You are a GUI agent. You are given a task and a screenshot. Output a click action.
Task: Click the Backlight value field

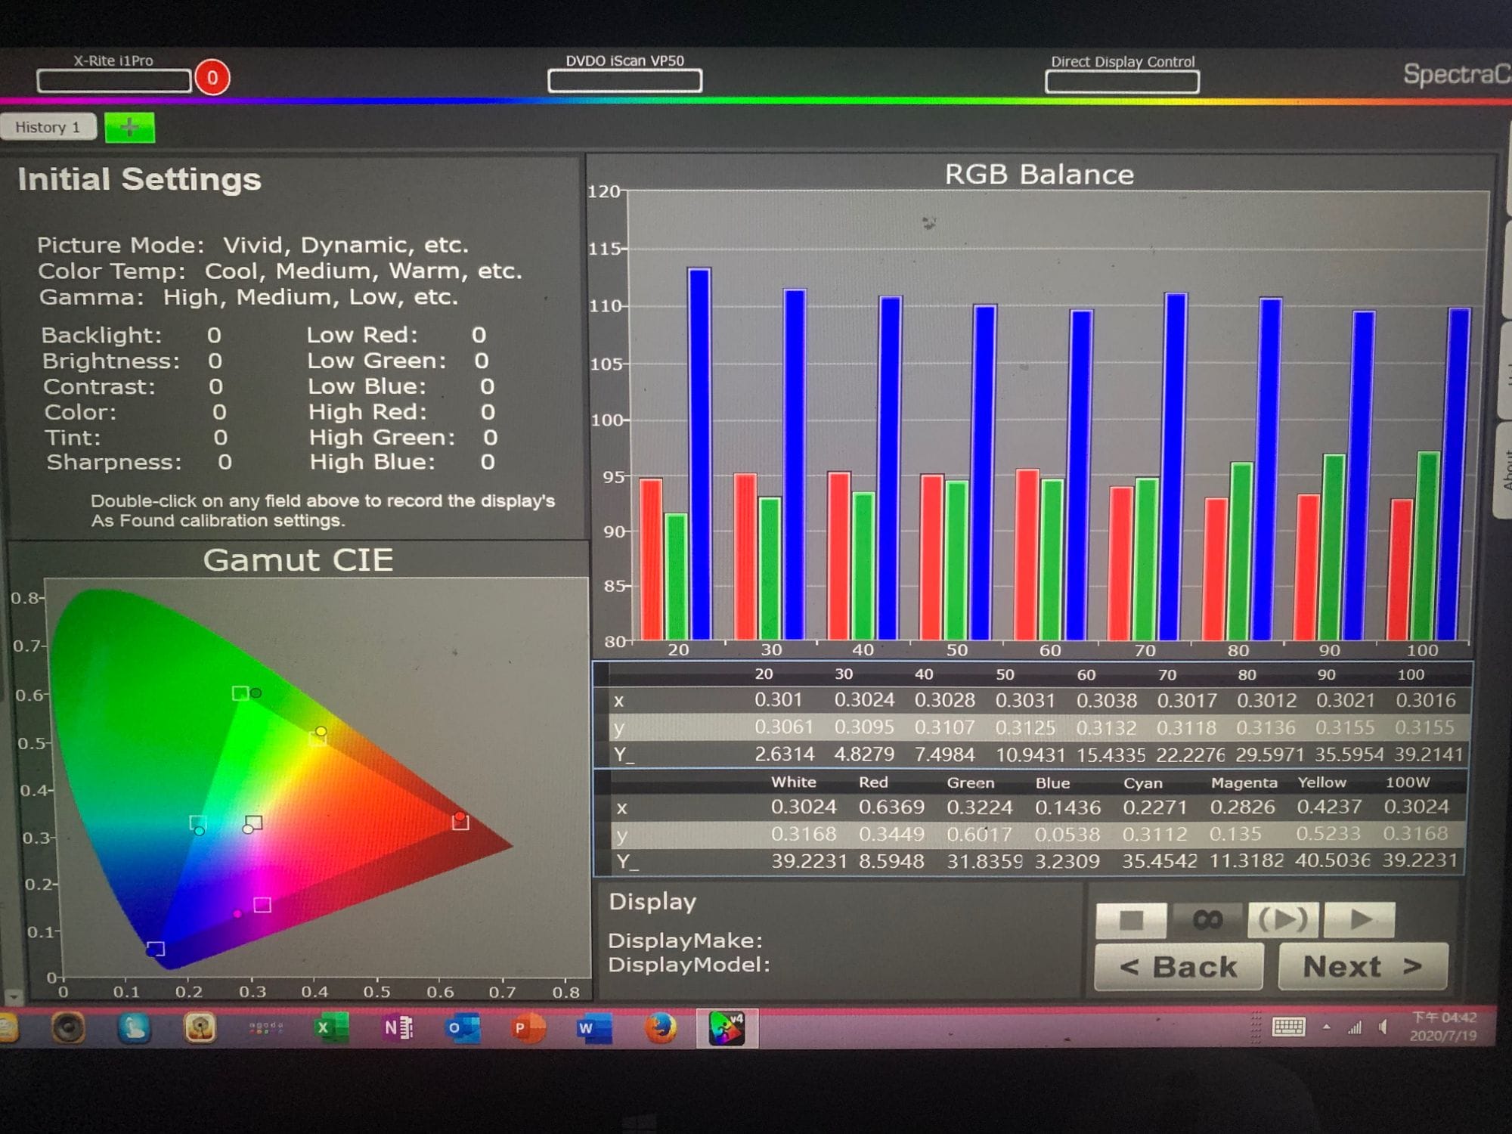214,335
